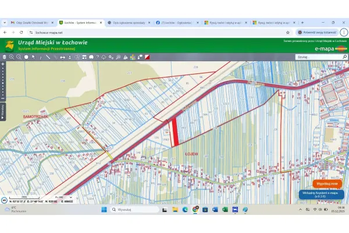This screenshot has height=233, width=349.
Task: Toggle the colorful grid map-style icon
Action: 133,57
